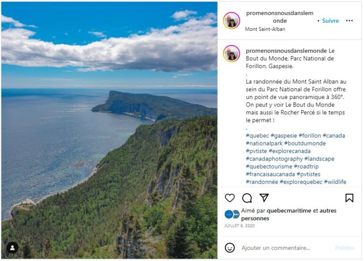Screen dimensions: 364x261
Task: Open more options three-dot menu
Action: (x=349, y=21)
